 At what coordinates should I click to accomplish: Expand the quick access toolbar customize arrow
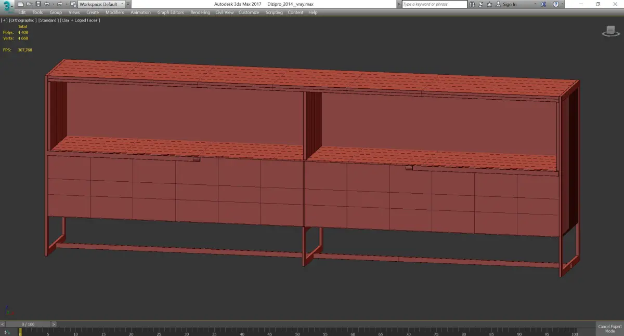pyautogui.click(x=128, y=4)
